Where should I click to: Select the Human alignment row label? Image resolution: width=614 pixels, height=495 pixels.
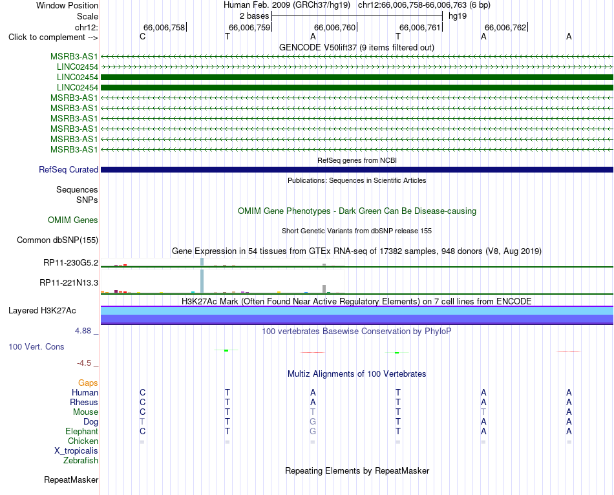85,392
